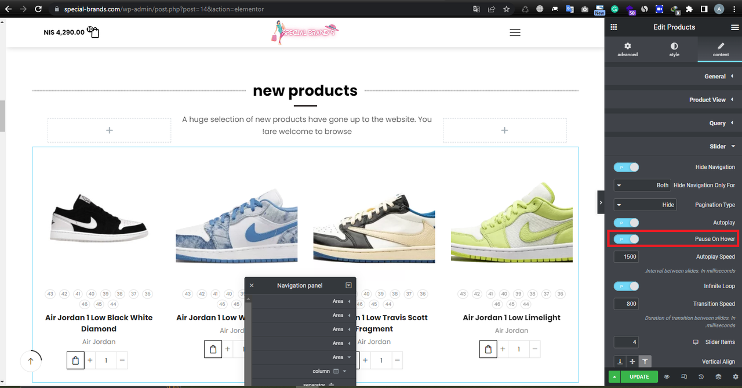
Task: Open the Hide Navigation Only For dropdown
Action: coord(642,185)
